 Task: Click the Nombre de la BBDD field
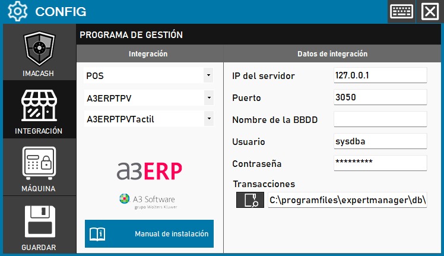(x=380, y=119)
